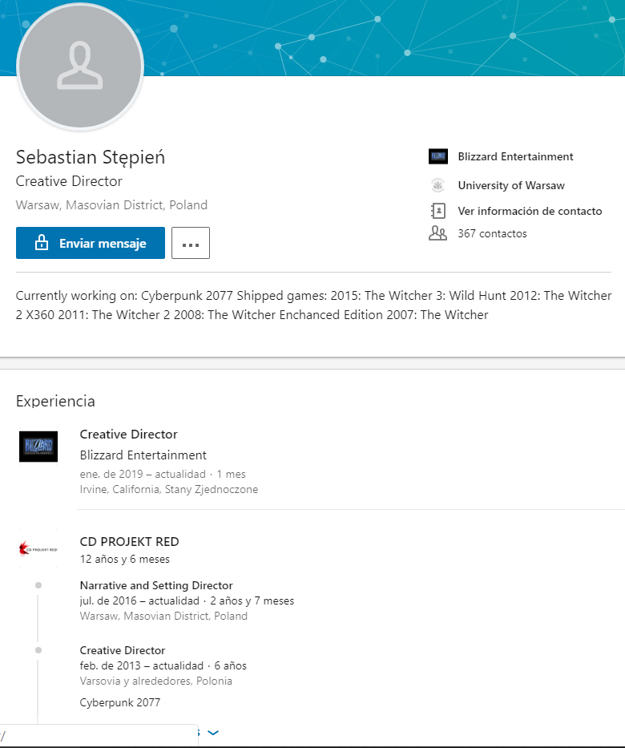Click the people icon next to 367 contactos
Screen dimensions: 625x748
point(437,233)
